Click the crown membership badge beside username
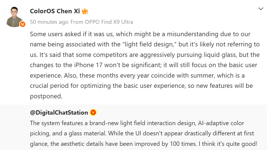 coord(85,11)
